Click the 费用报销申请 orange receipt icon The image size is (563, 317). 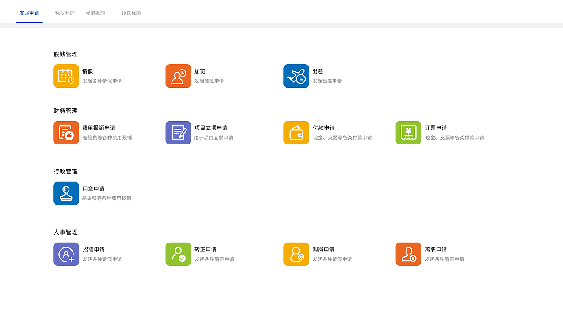(66, 133)
